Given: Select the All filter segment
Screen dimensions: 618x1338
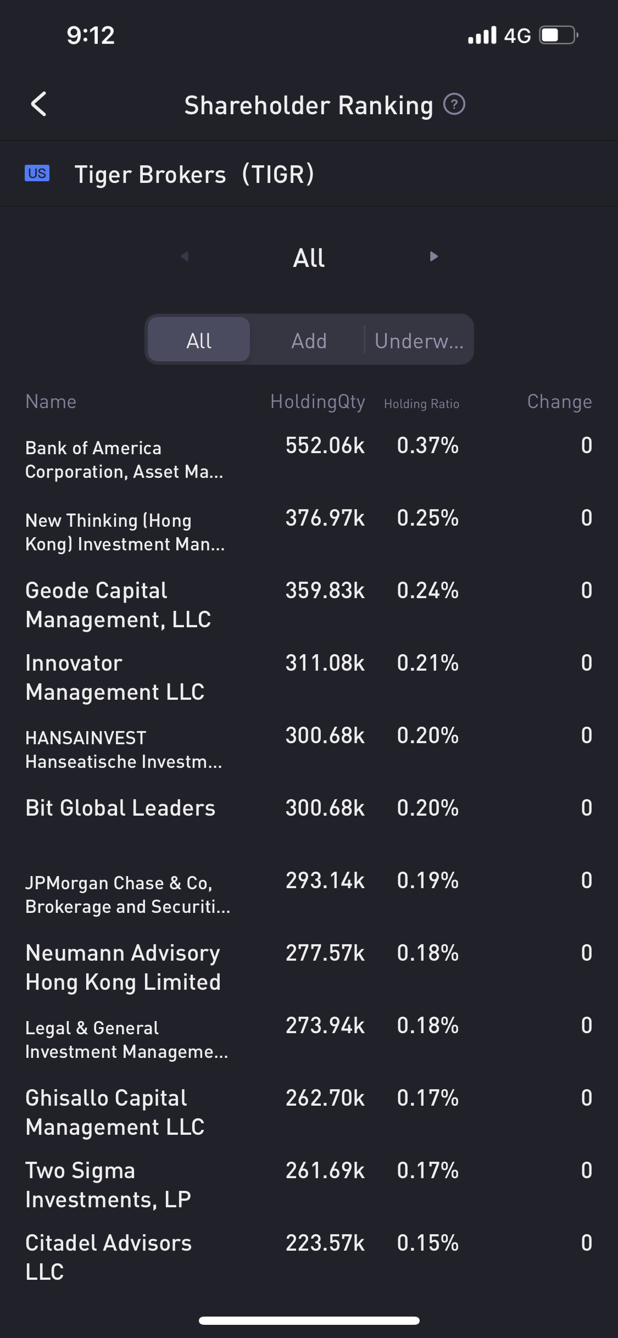Looking at the screenshot, I should pyautogui.click(x=199, y=340).
